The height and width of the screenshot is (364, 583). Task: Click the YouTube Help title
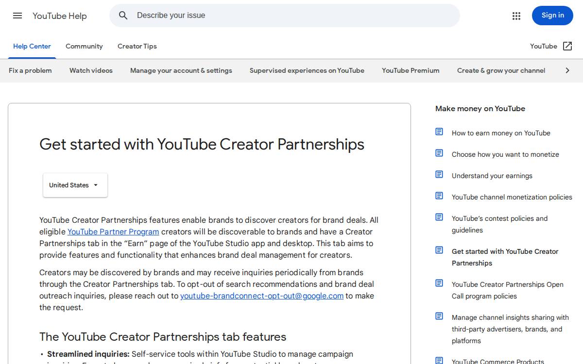[x=60, y=16]
